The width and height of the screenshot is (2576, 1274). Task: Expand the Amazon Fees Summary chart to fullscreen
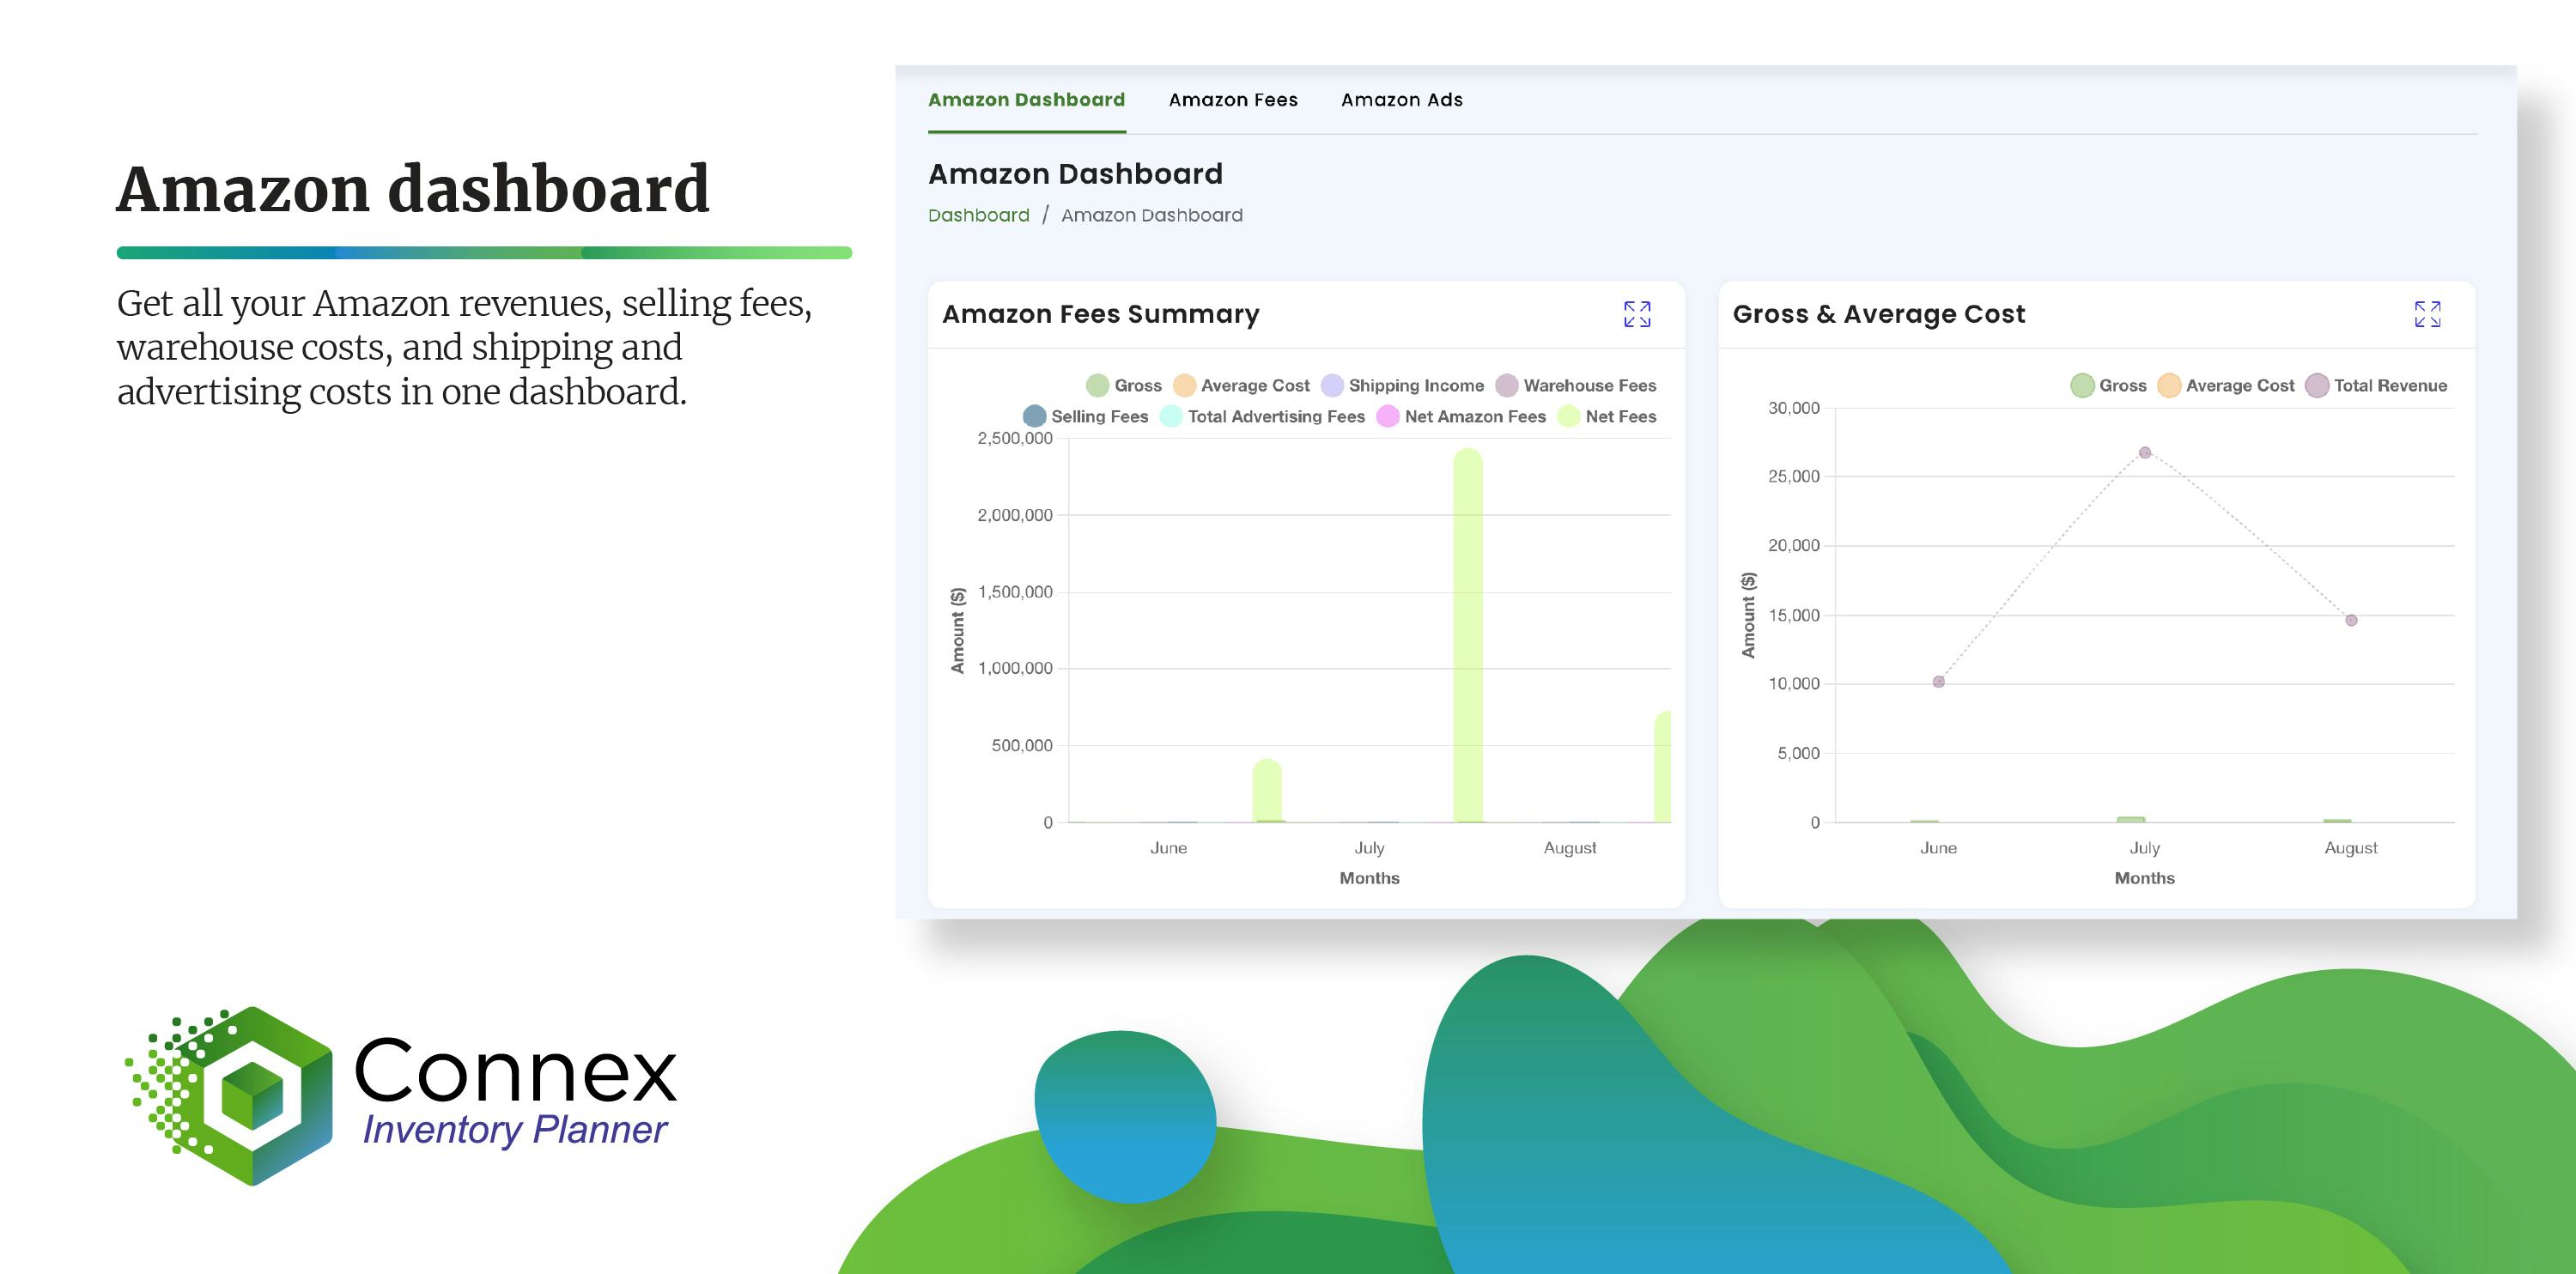(x=1638, y=315)
